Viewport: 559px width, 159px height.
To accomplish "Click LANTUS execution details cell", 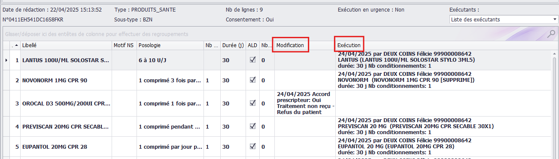I will point(444,60).
